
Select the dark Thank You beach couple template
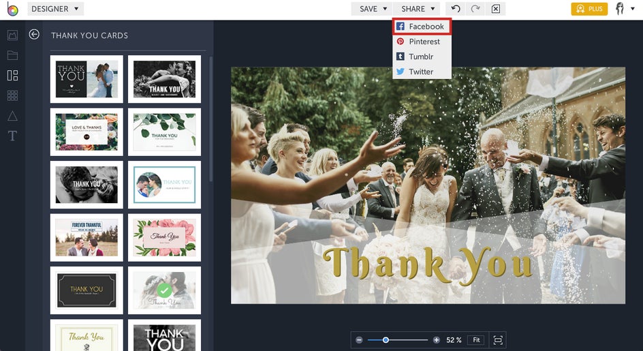(x=87, y=79)
